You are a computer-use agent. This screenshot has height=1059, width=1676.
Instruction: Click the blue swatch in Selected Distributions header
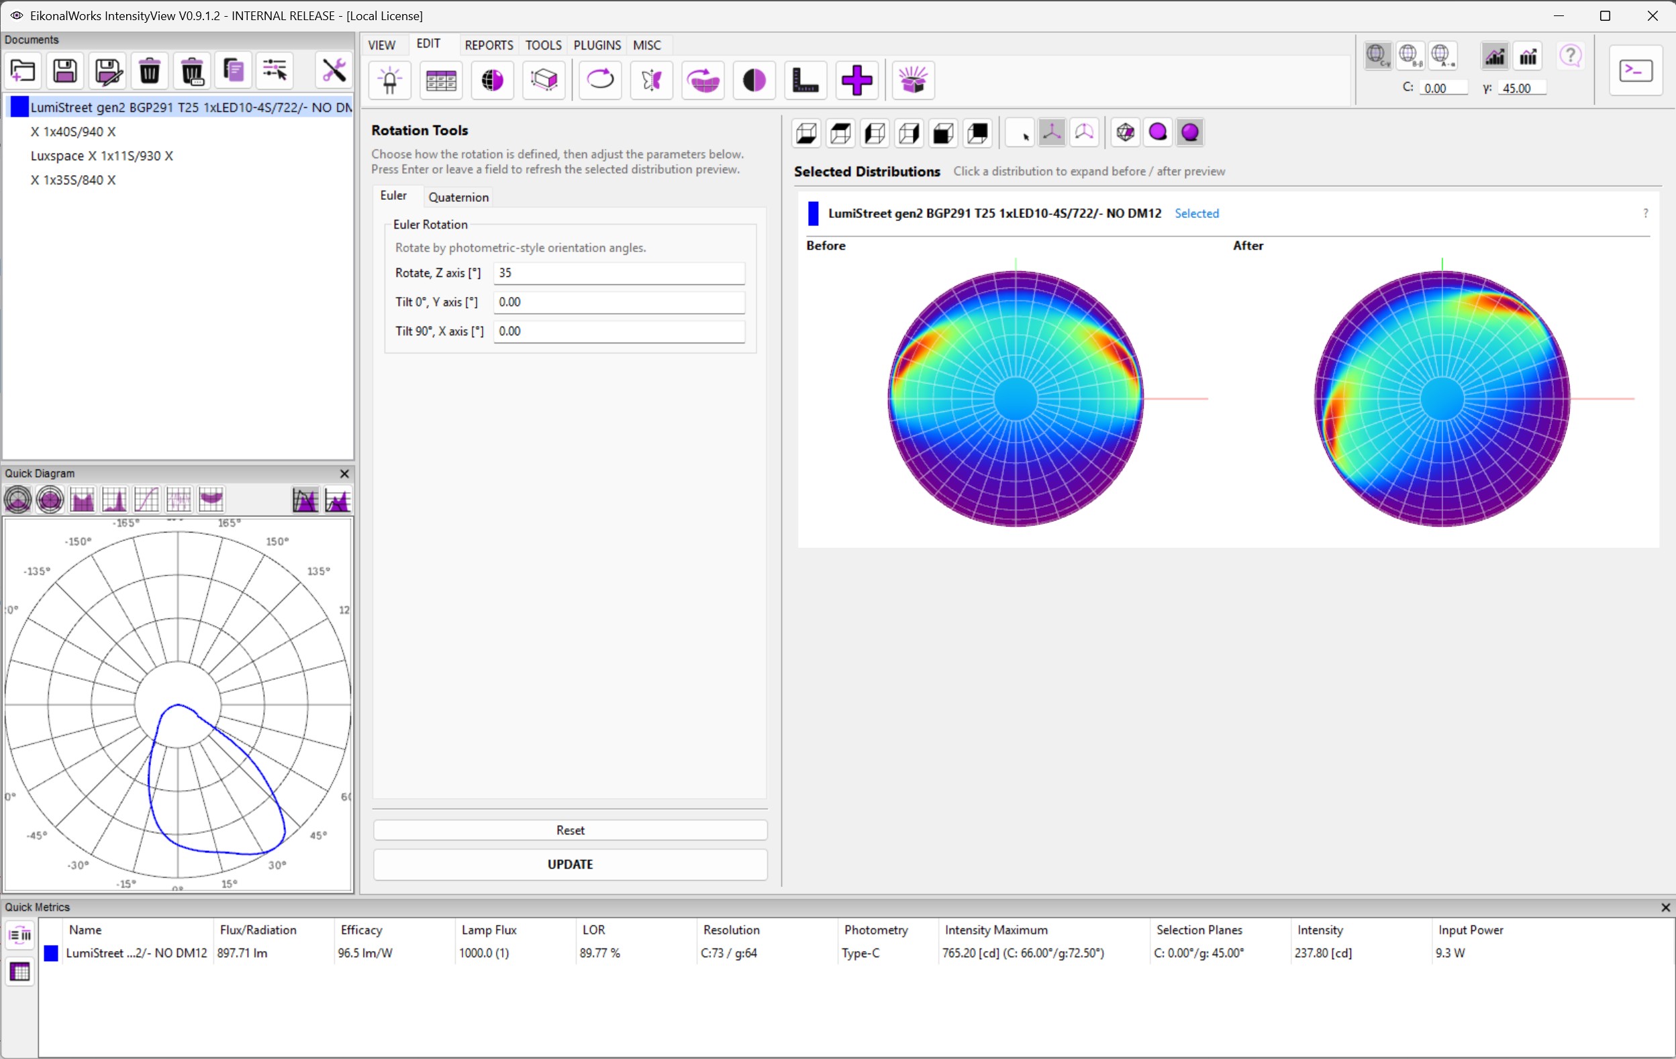coord(813,213)
